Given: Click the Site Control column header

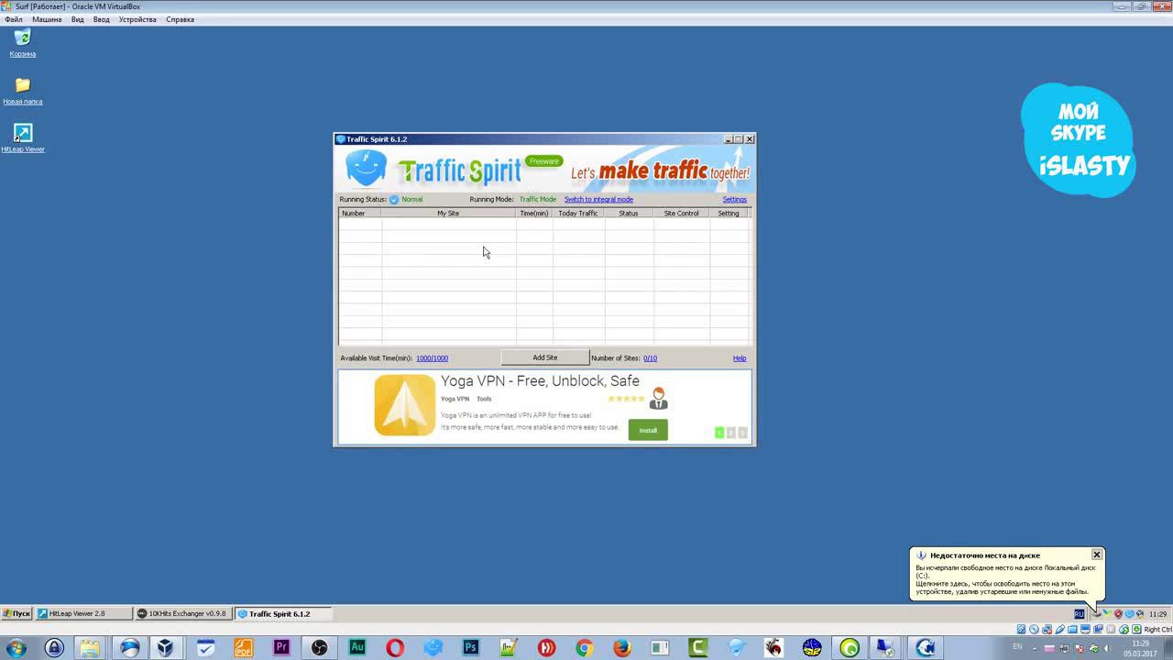Looking at the screenshot, I should (681, 213).
